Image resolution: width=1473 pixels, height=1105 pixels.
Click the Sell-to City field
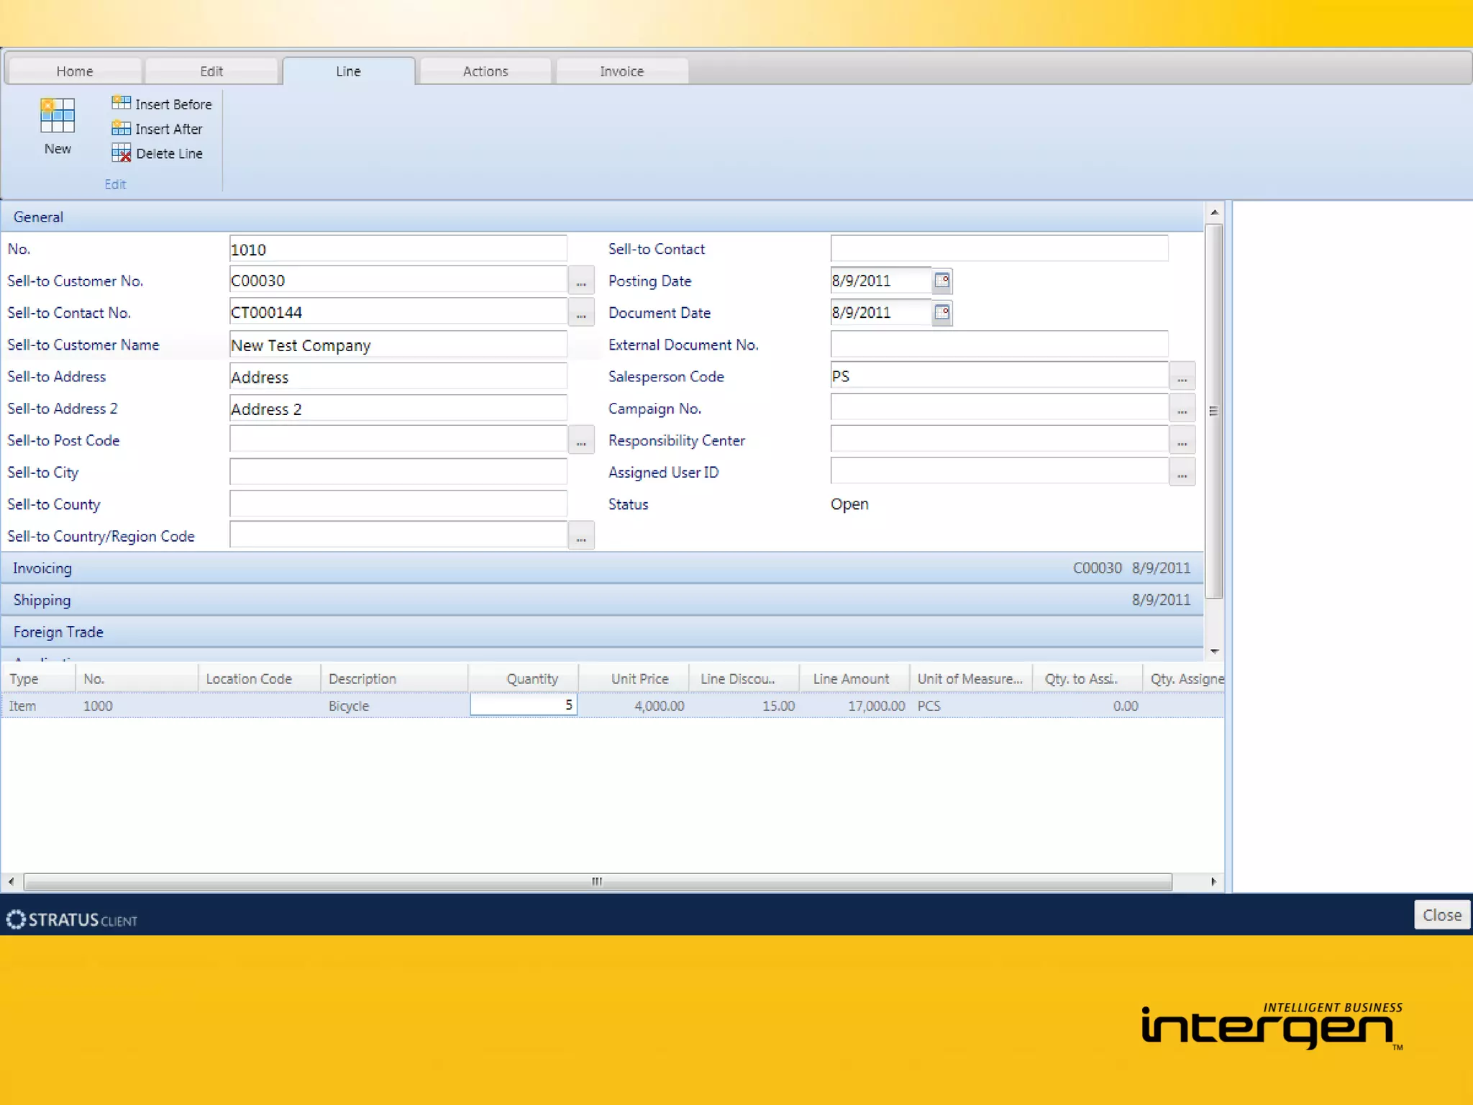(x=398, y=472)
